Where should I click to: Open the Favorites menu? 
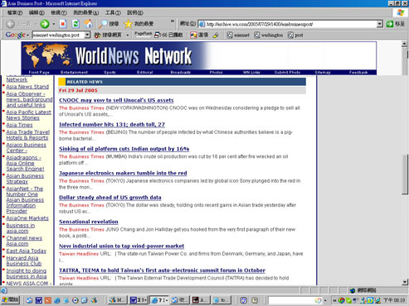click(85, 12)
